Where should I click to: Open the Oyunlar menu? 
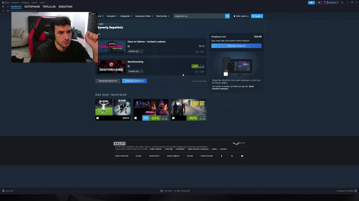click(x=34, y=3)
